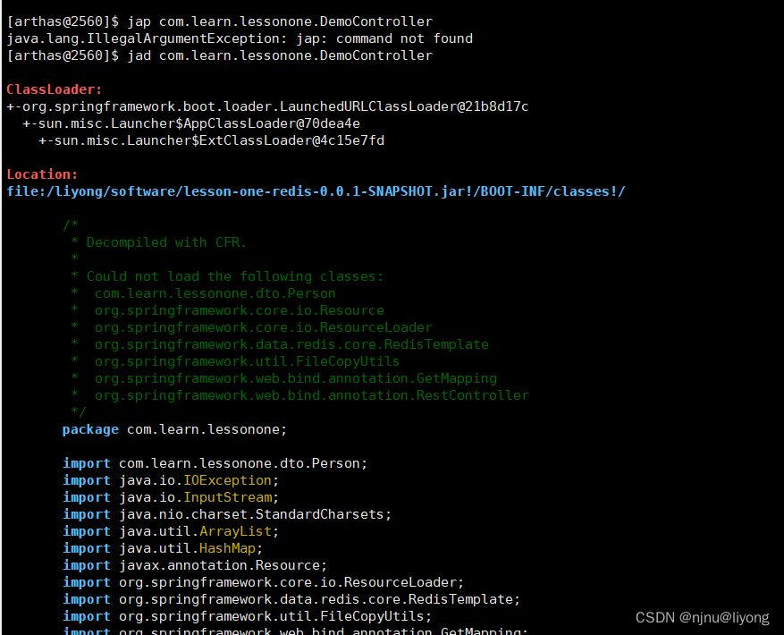
Task: Click the lesson-one-redis-0.0.1-SNAPSHOT.jar file path
Action: point(316,191)
